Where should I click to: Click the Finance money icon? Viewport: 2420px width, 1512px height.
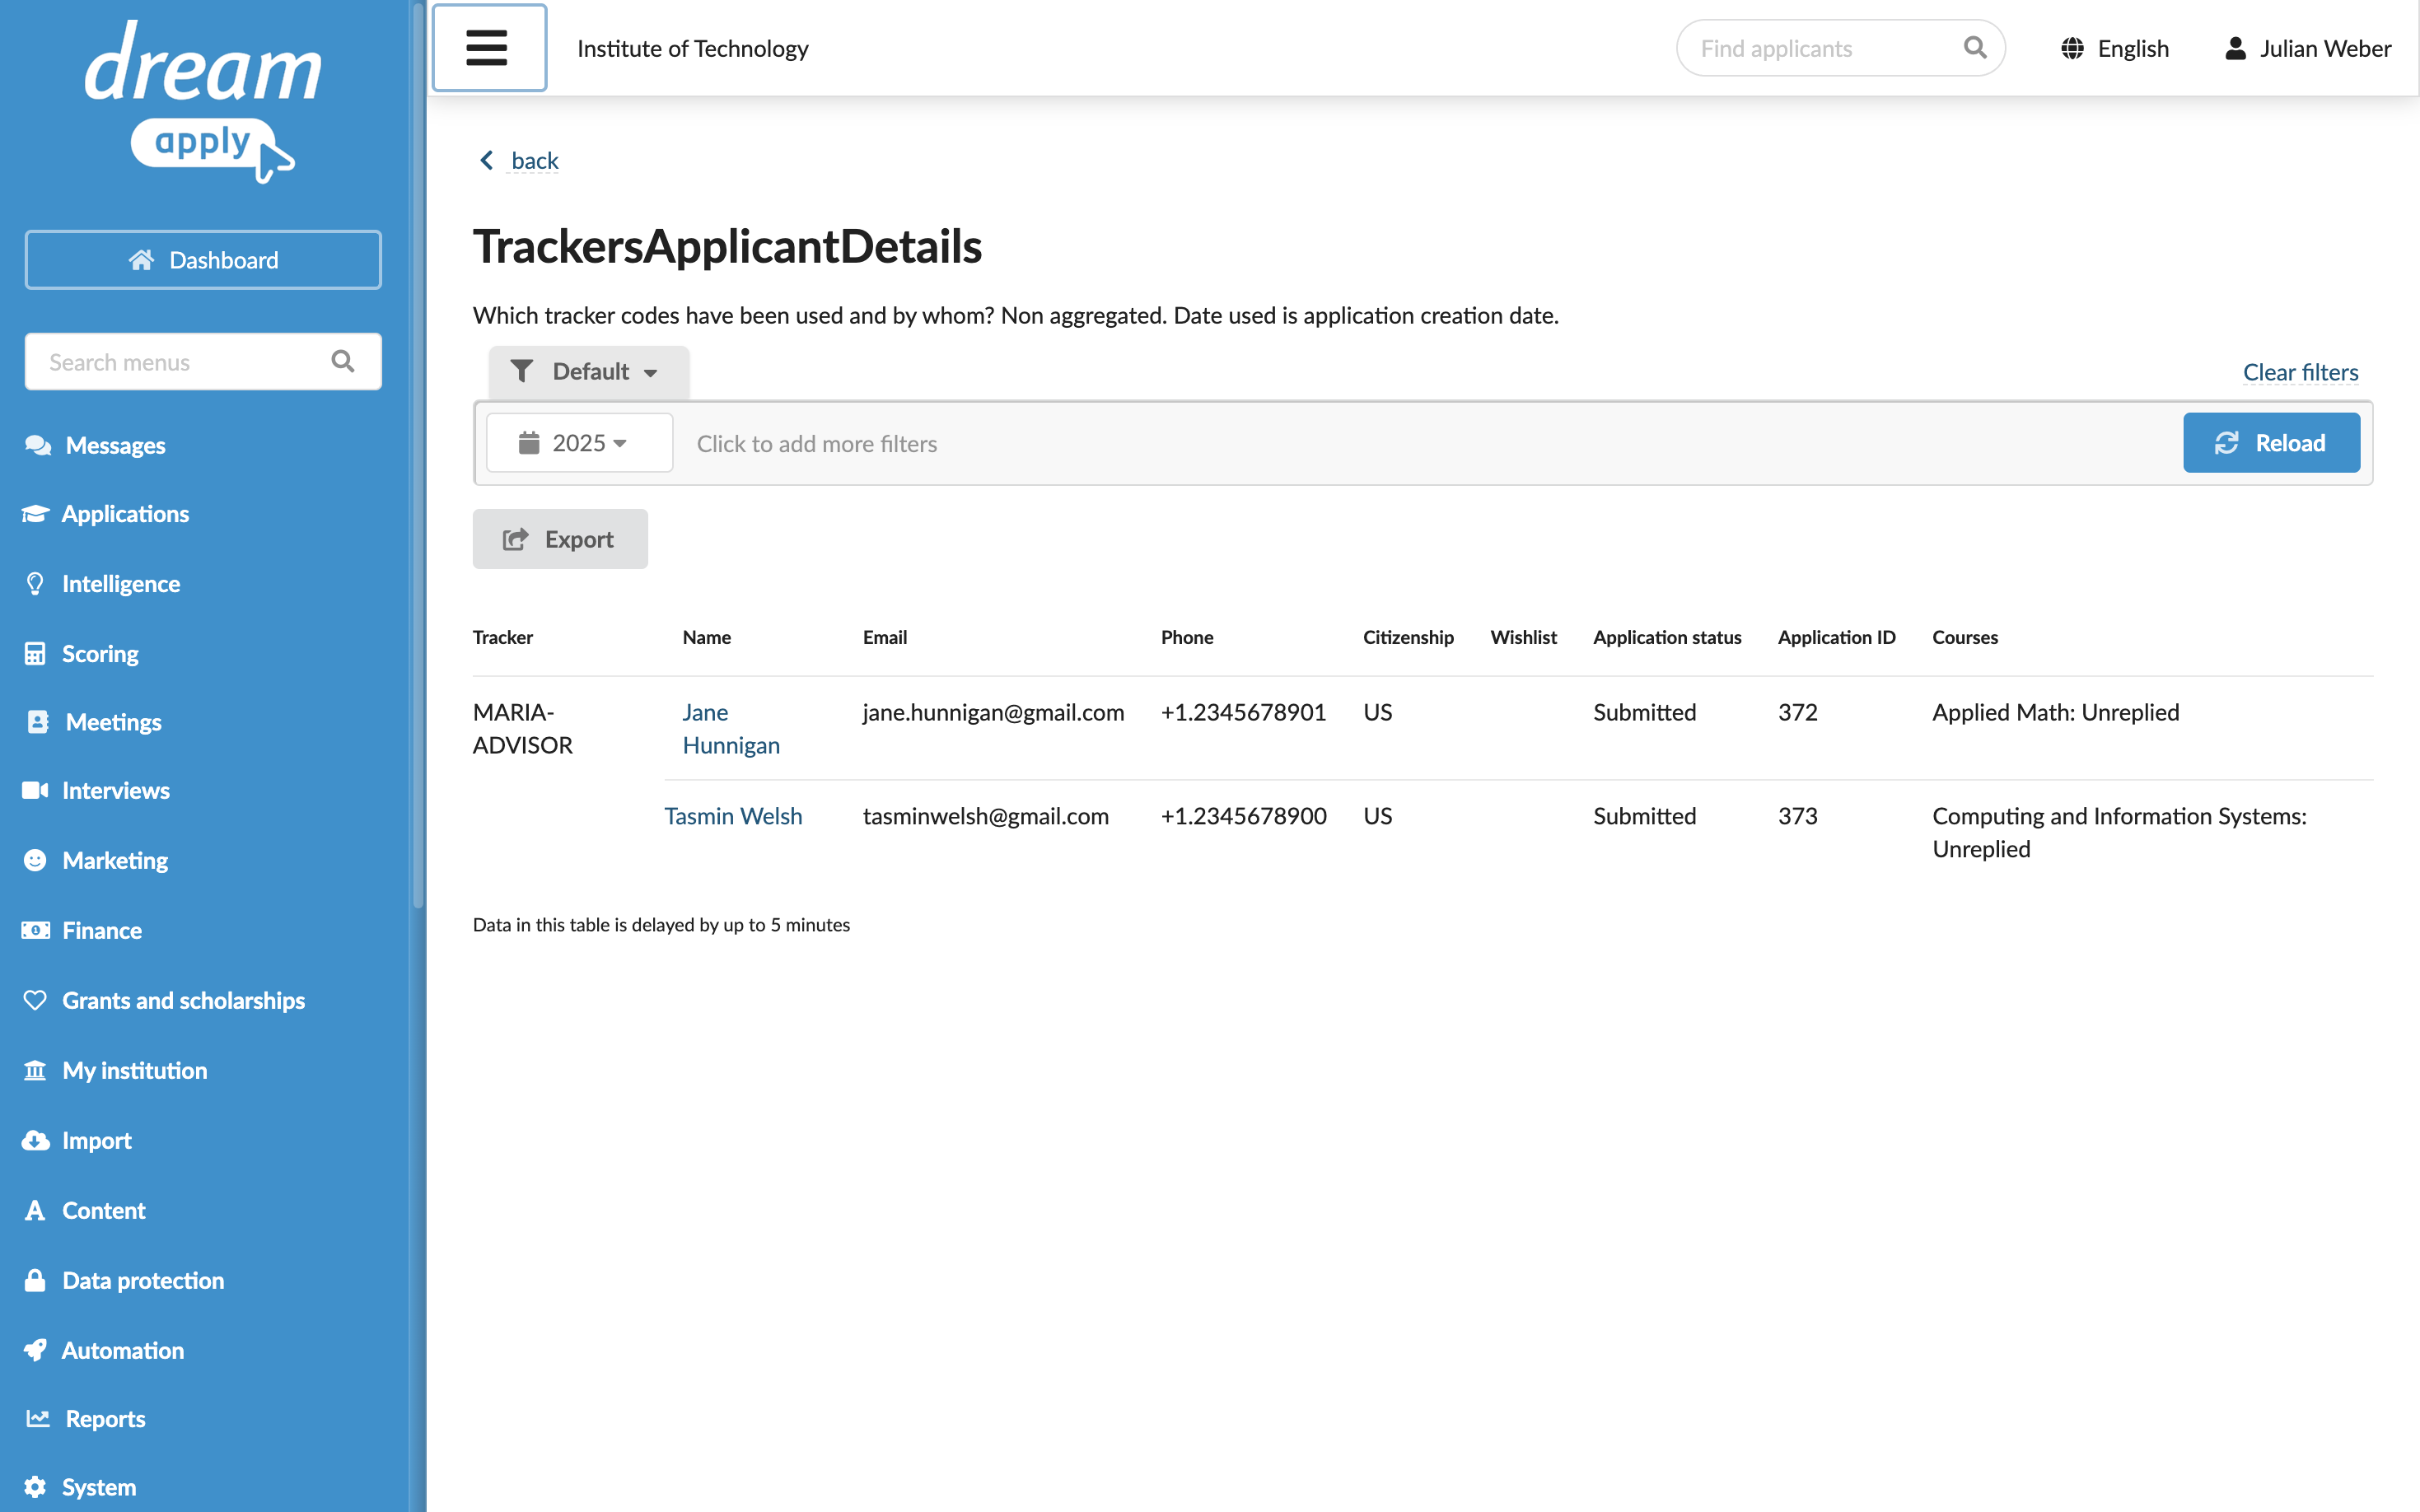tap(35, 930)
